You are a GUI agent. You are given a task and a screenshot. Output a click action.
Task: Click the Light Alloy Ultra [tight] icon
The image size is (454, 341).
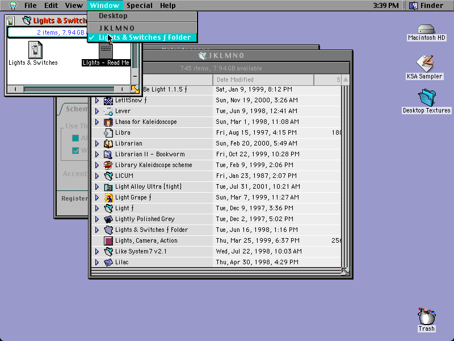click(x=108, y=187)
